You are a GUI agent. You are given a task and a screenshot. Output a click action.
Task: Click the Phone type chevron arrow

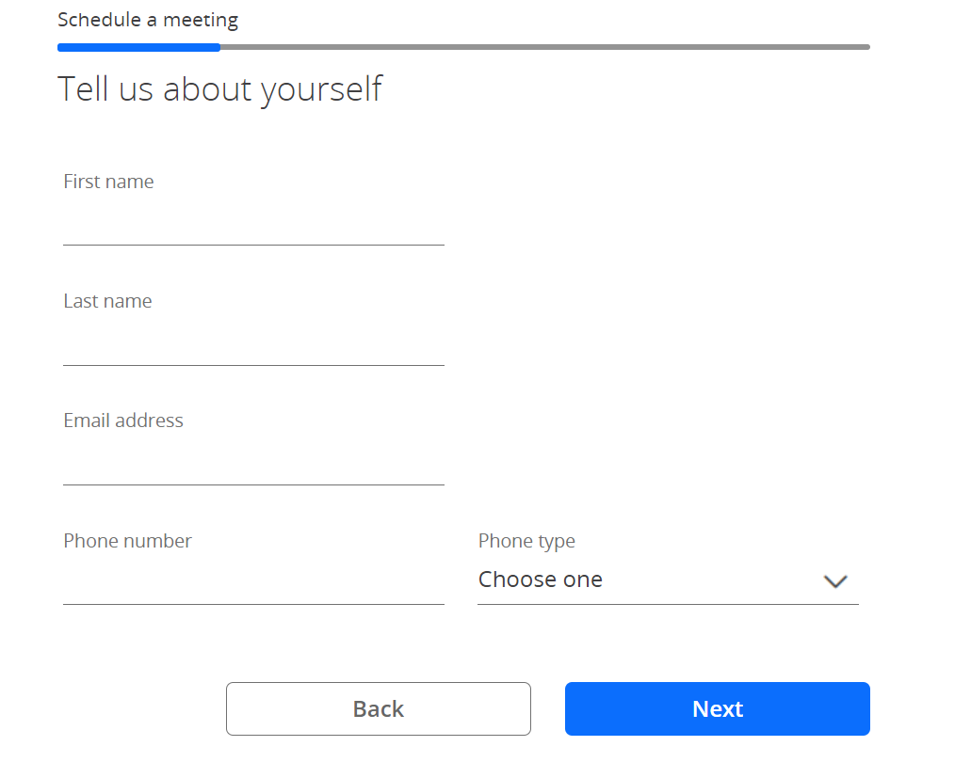click(x=834, y=581)
